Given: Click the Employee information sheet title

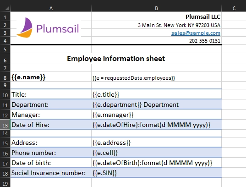Looking at the screenshot, I should click(116, 59).
